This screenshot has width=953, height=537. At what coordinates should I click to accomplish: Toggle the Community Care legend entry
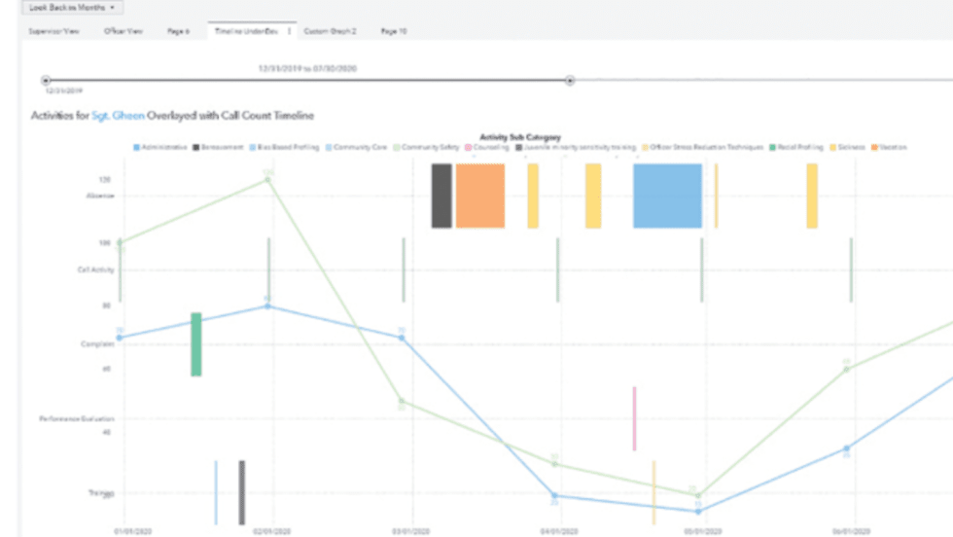[x=356, y=147]
